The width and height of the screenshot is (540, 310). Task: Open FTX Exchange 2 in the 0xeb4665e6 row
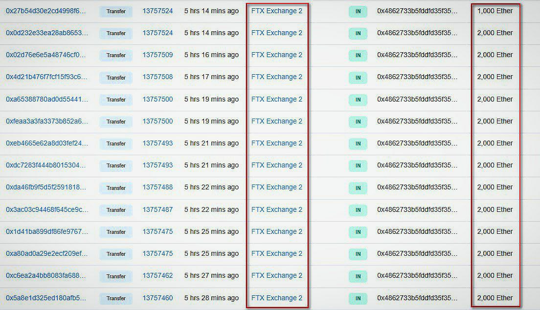coord(277,144)
